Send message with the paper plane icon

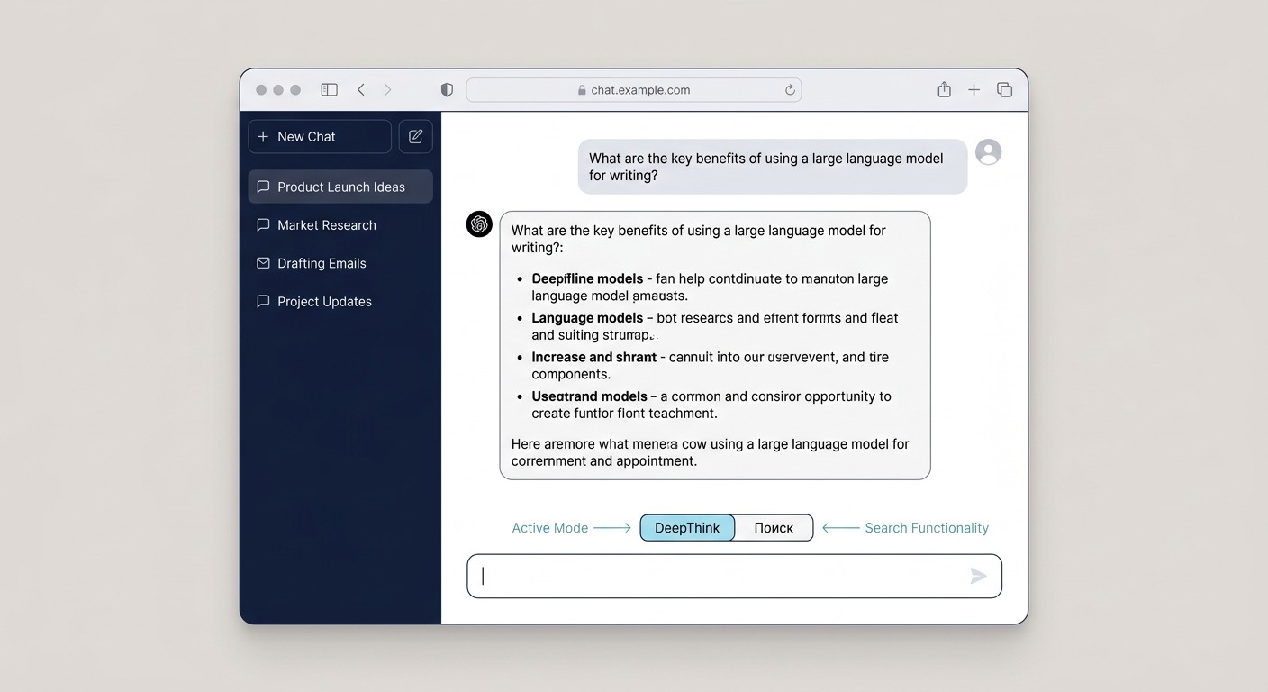click(x=979, y=576)
